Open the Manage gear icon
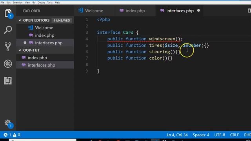 [8, 123]
